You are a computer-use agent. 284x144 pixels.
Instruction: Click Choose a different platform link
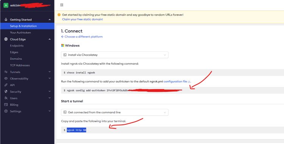pyautogui.click(x=82, y=37)
